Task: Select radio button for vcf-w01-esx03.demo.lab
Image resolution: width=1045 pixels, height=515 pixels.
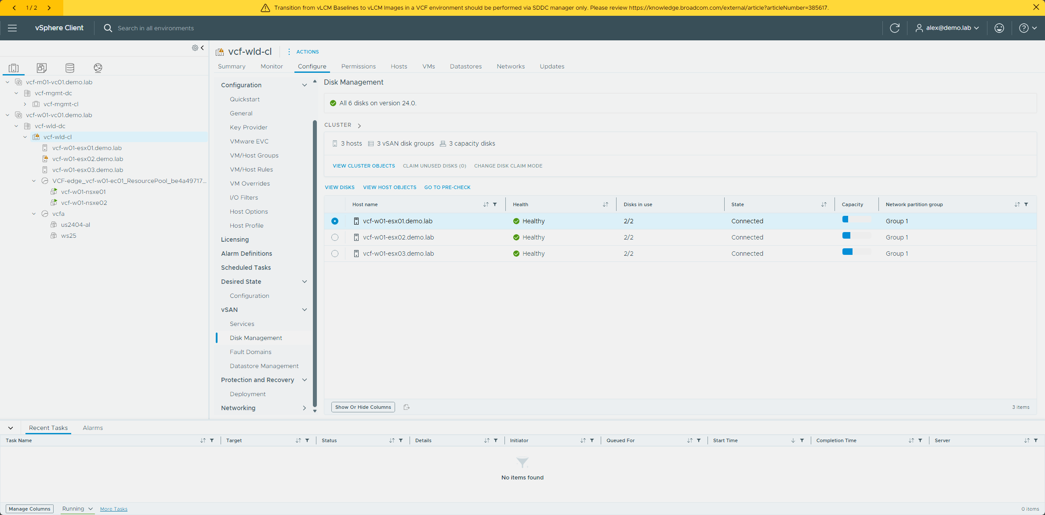Action: point(335,254)
